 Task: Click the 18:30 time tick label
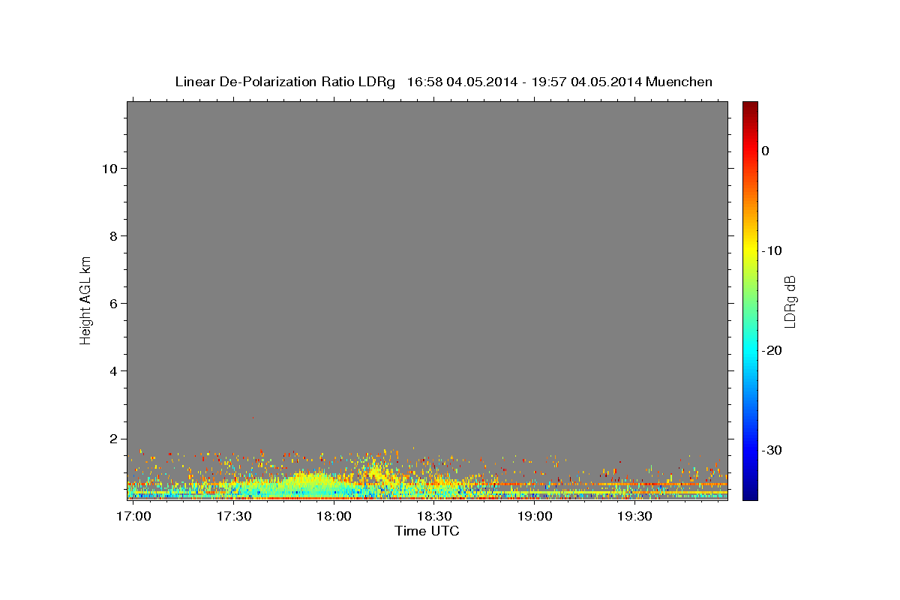pos(434,516)
